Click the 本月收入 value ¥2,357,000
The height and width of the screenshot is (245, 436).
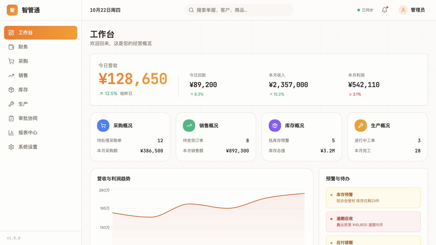(x=289, y=85)
